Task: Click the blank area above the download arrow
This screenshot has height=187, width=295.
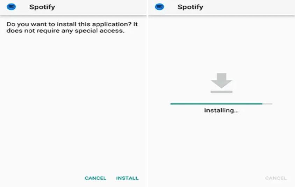Action: [222, 44]
